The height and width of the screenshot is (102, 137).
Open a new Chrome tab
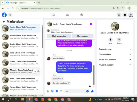coord(39,3)
